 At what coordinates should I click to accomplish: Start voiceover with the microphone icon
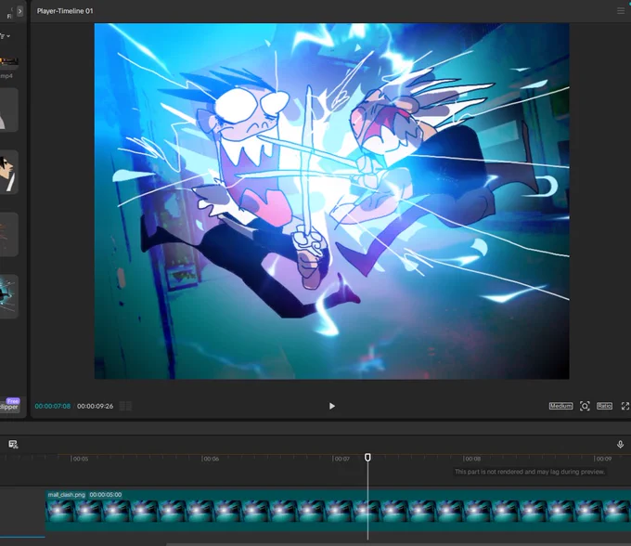(x=620, y=444)
